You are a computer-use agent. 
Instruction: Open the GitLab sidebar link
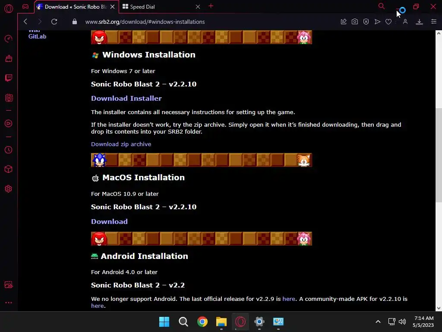click(x=37, y=36)
